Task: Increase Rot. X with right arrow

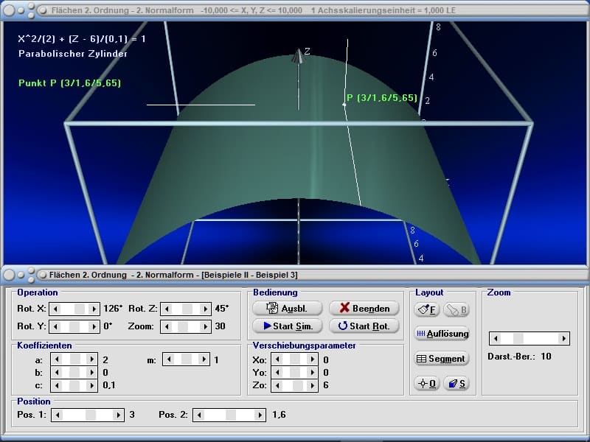Action: (x=94, y=309)
